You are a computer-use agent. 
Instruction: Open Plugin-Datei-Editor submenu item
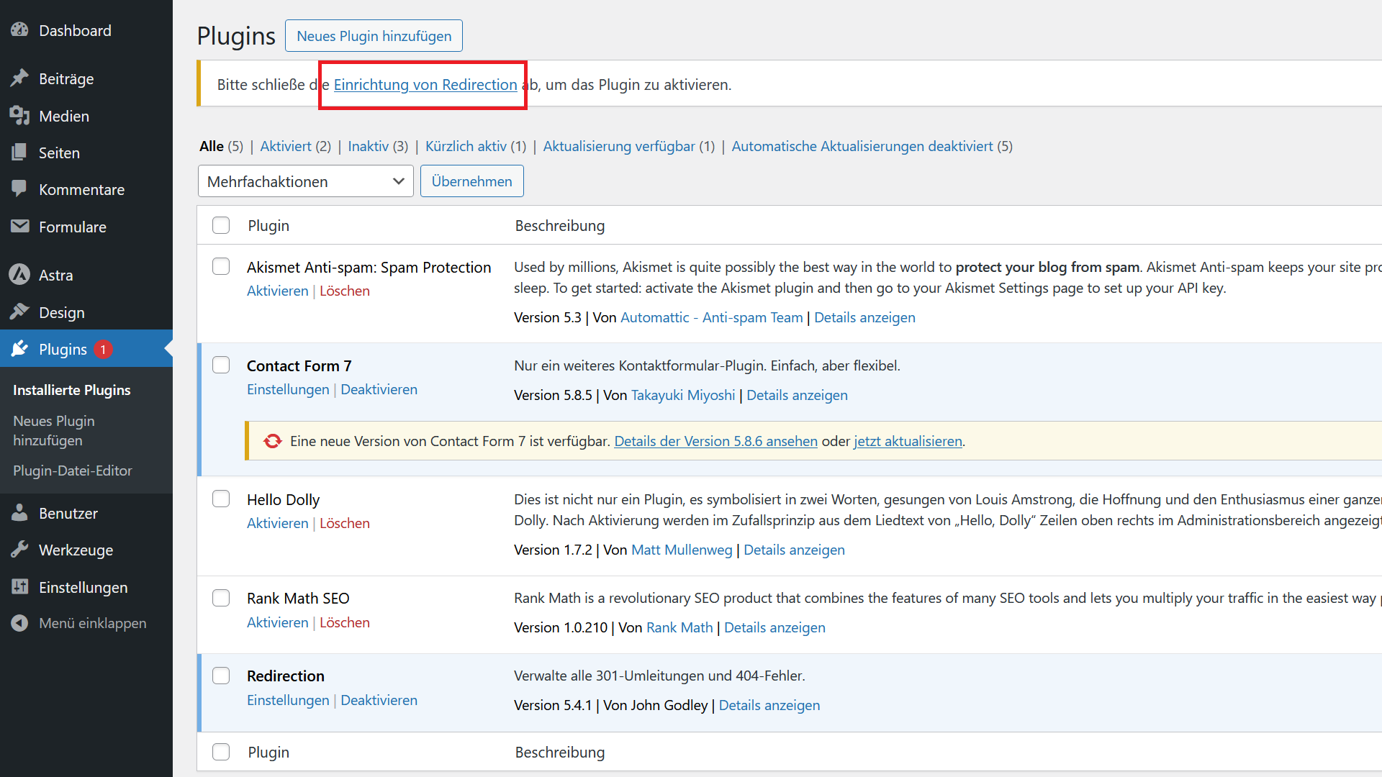[x=73, y=471]
